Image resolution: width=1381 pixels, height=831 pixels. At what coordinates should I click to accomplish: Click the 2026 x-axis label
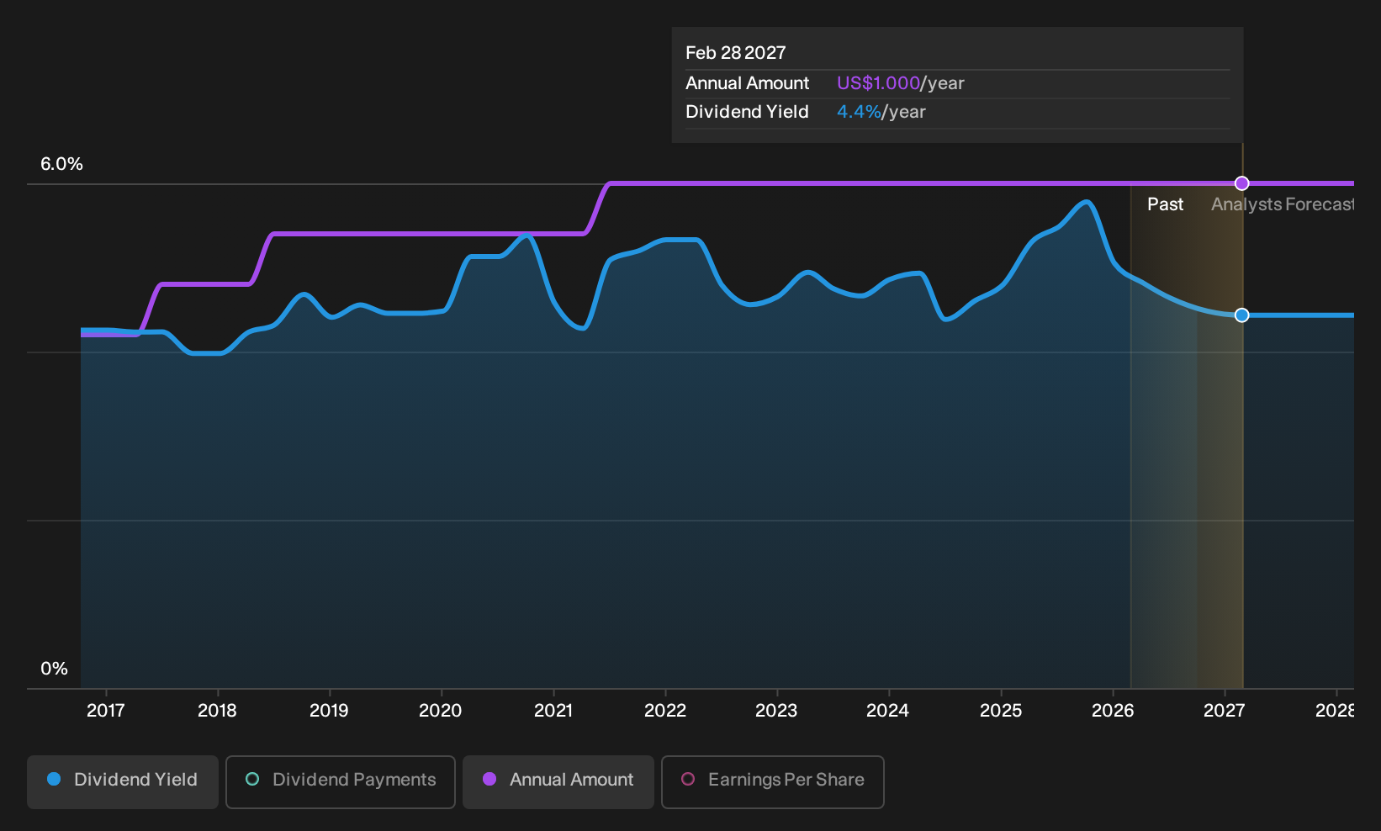1113,711
